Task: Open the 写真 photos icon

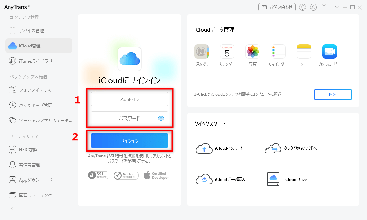Action: tap(252, 51)
